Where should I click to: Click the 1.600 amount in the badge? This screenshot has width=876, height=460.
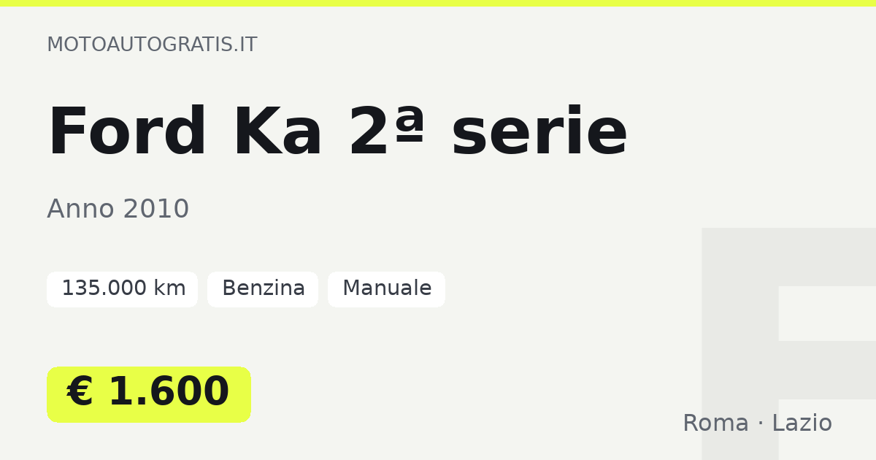click(x=169, y=393)
